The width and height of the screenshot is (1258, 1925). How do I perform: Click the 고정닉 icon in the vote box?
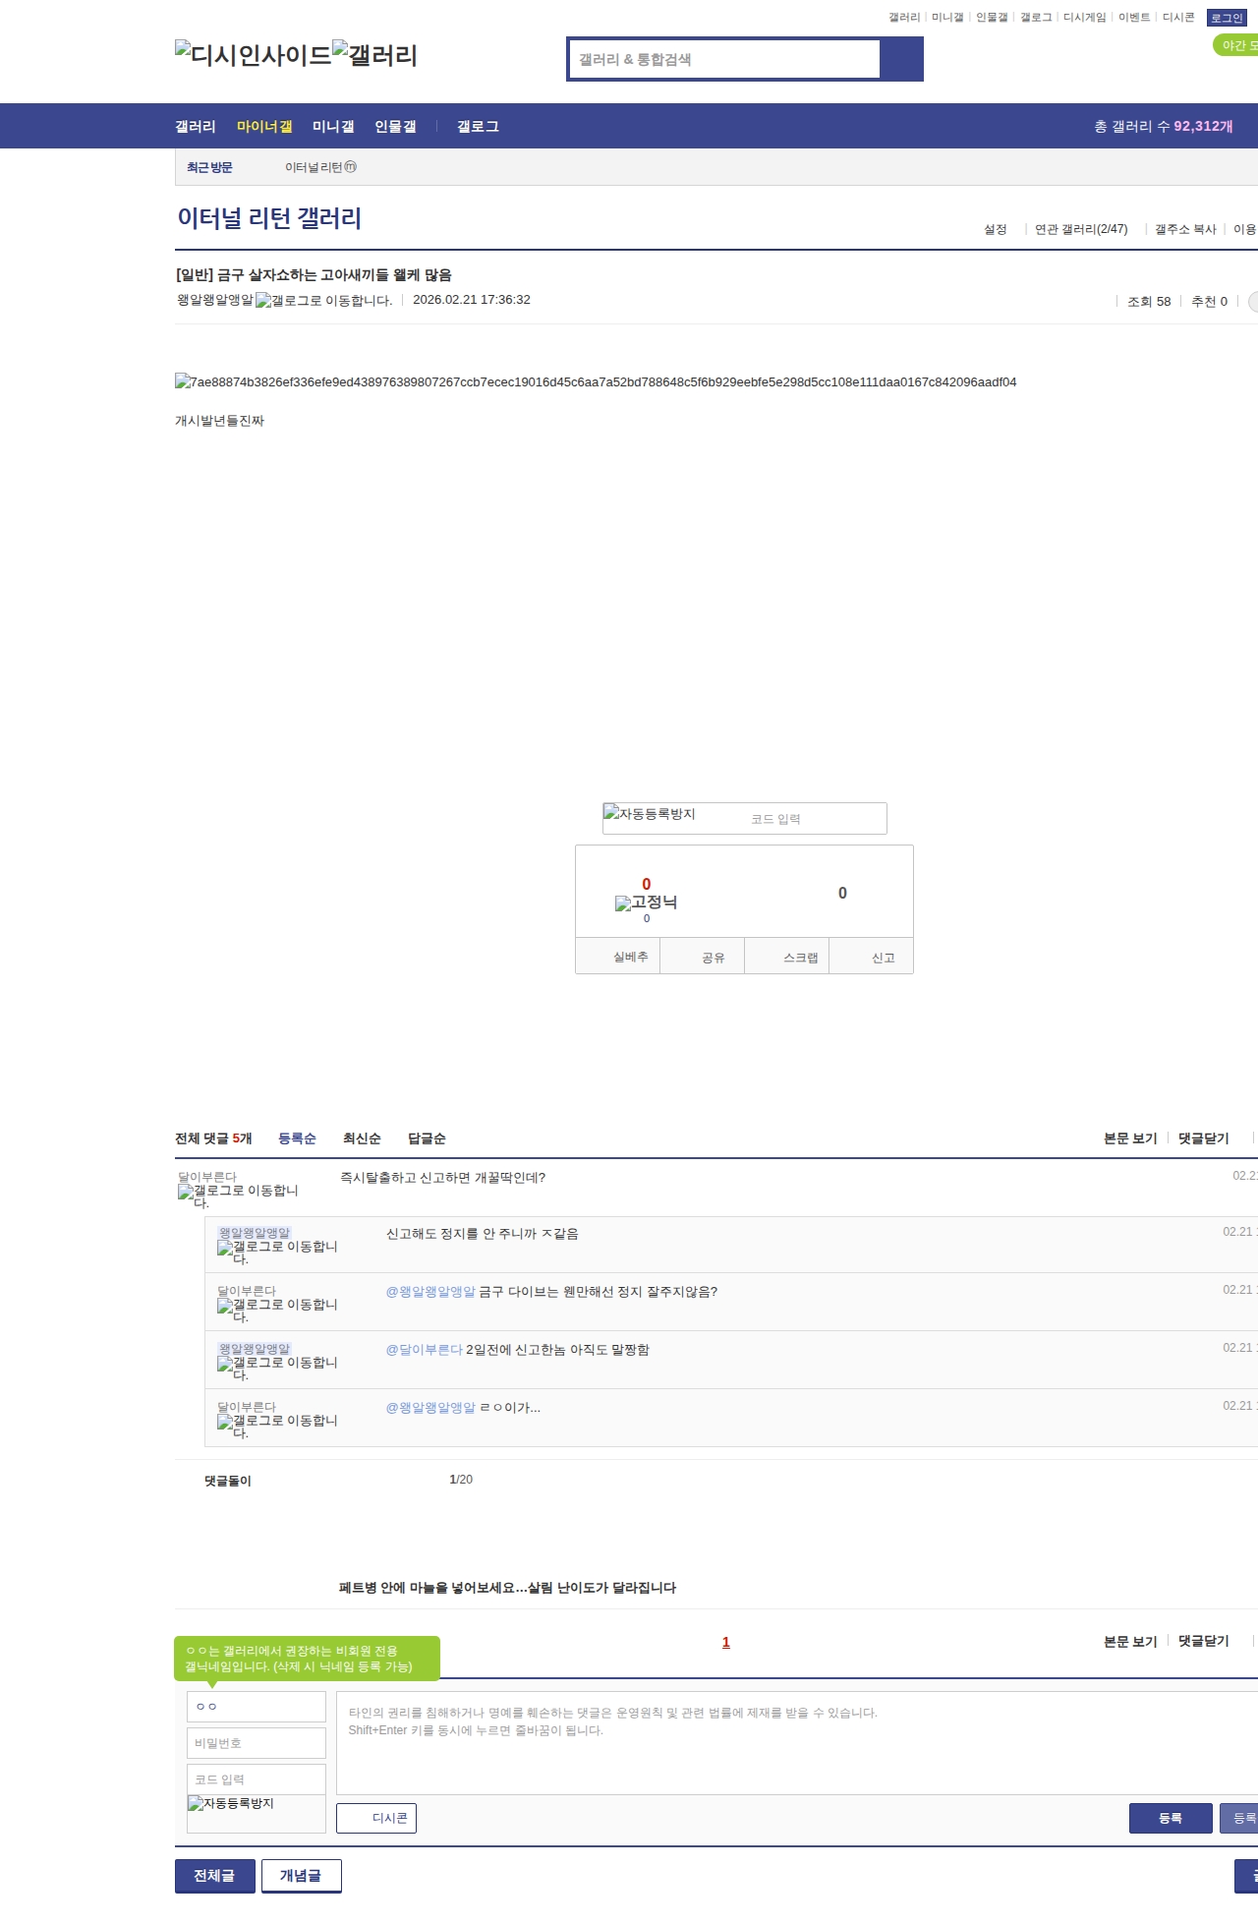pyautogui.click(x=646, y=903)
